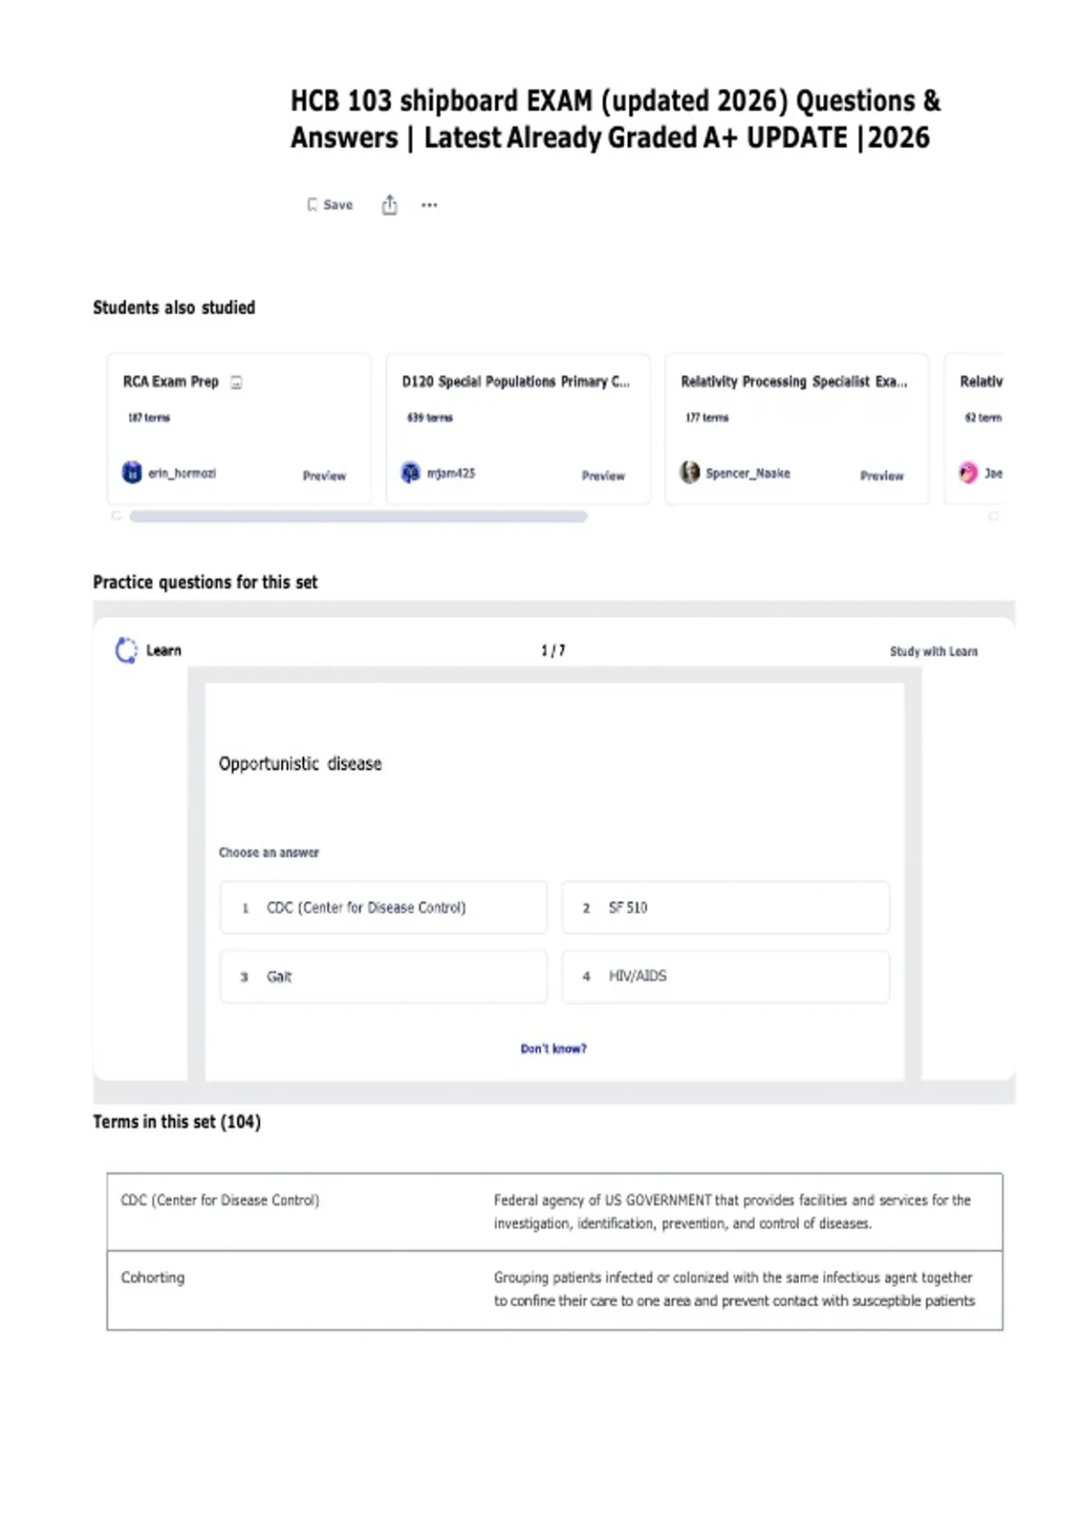Choose answer 3 Gait
The height and width of the screenshot is (1532, 1081).
pos(384,976)
